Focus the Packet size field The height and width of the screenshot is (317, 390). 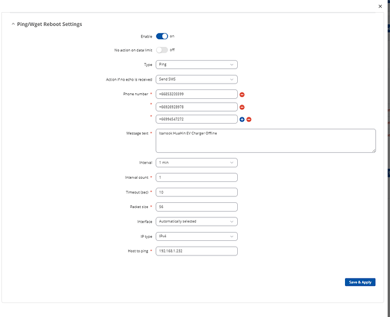[x=197, y=207]
